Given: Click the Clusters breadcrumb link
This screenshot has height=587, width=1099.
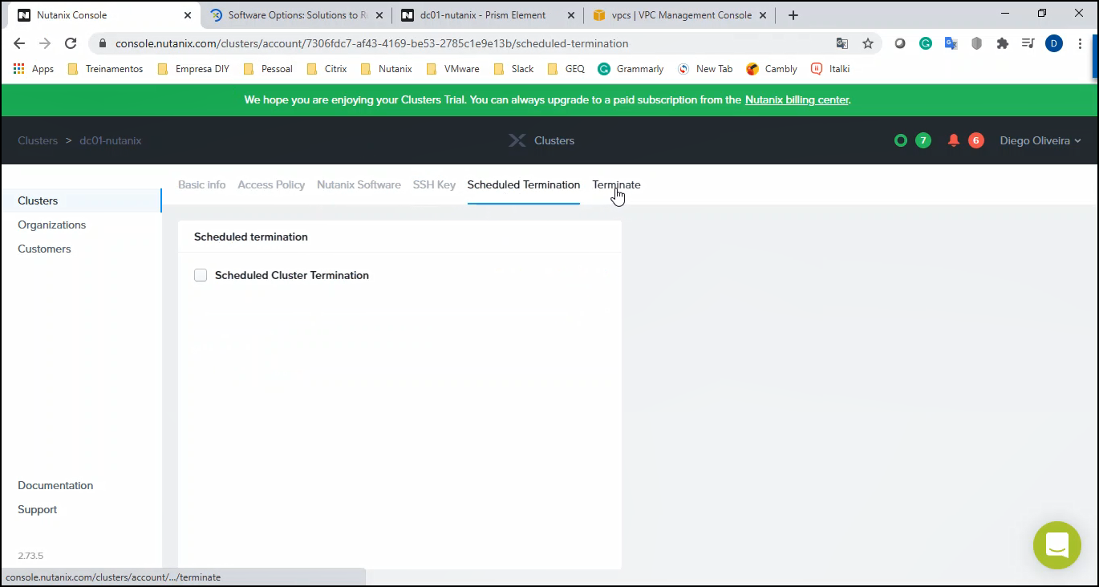Looking at the screenshot, I should pyautogui.click(x=38, y=140).
